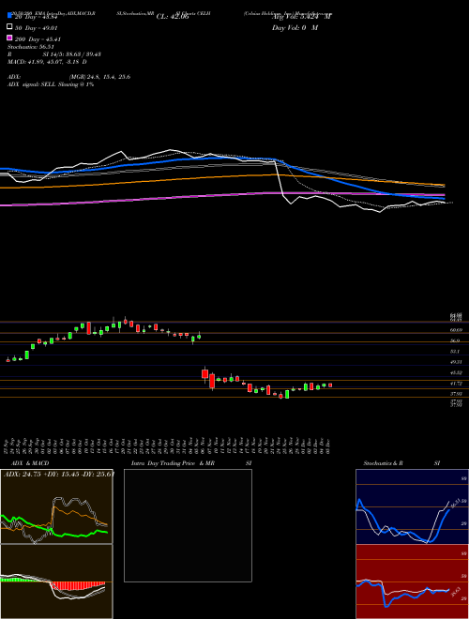
Task: Click the magenta 200 Day legend swatch
Action: point(10,38)
